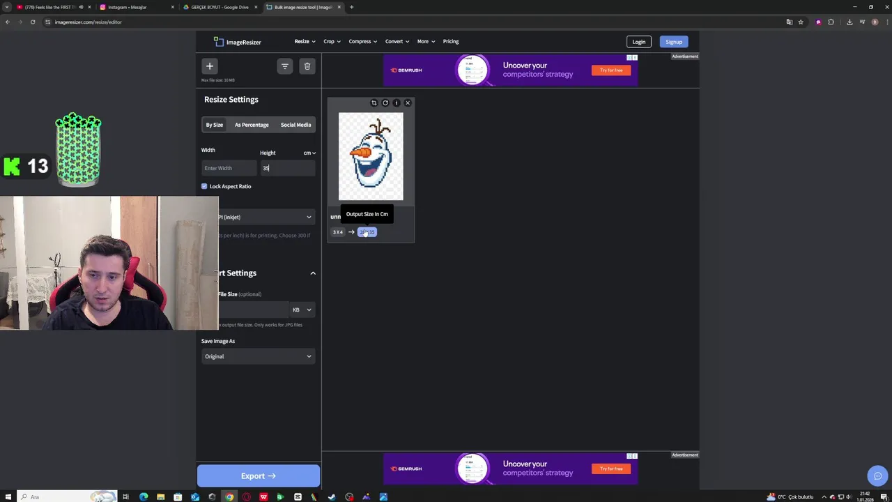Screen dimensions: 892x502
Task: Open the Chrome extensions puzzle icon
Action: coord(831,22)
